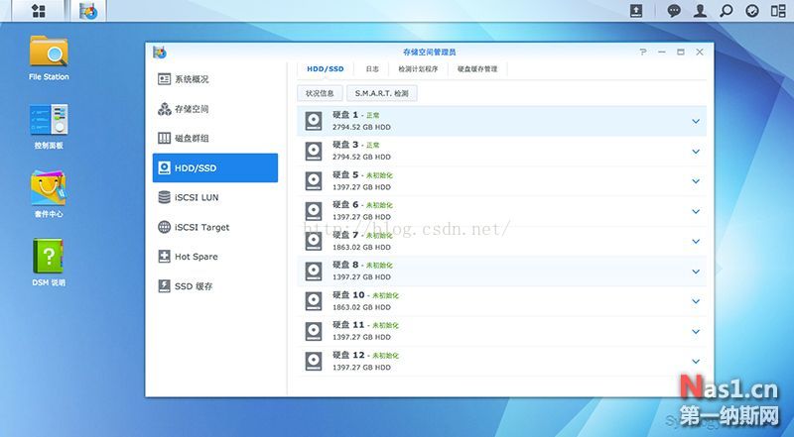Expand details for 硬盘 12

(696, 361)
